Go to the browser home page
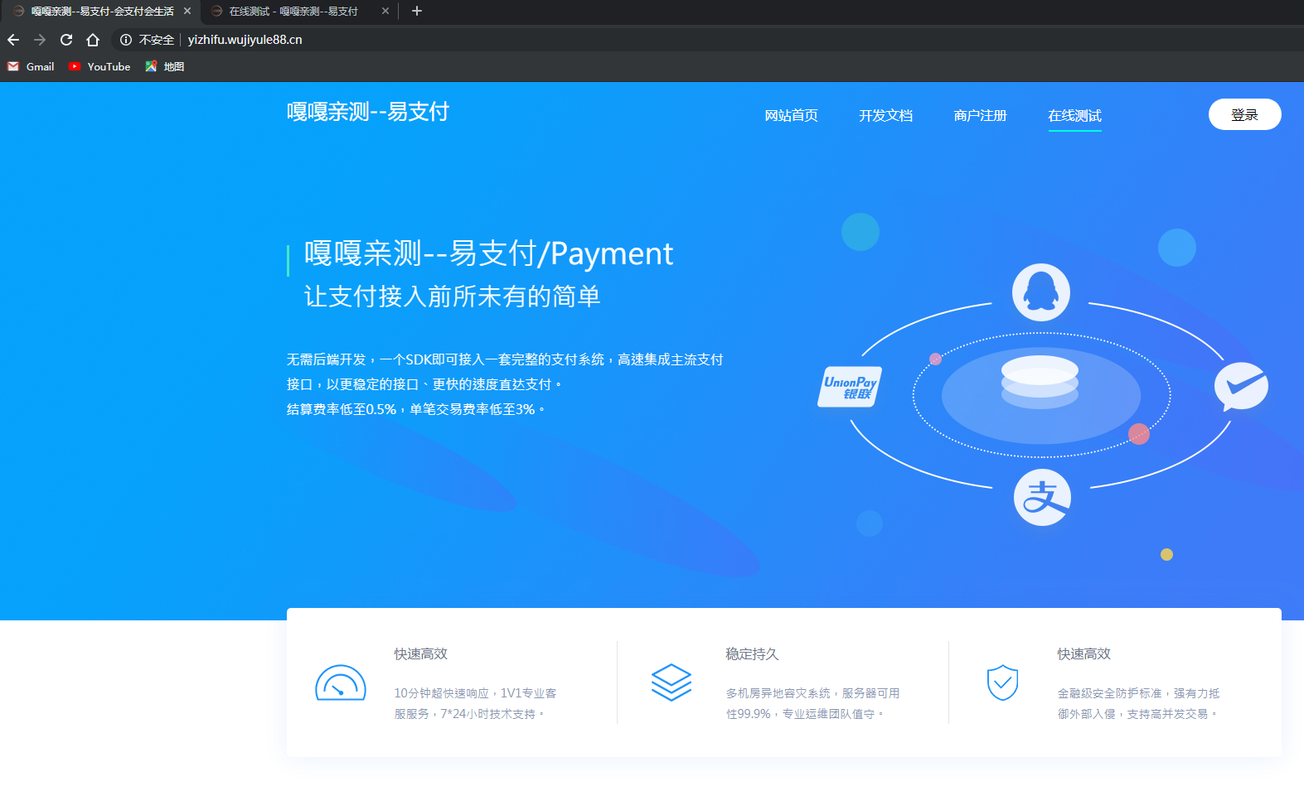Viewport: 1304px width, 791px height. pyautogui.click(x=93, y=40)
